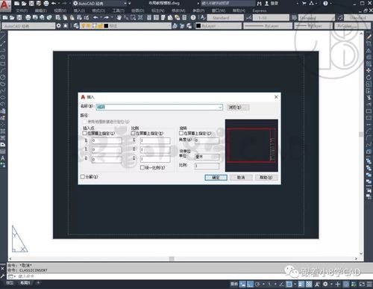Click the workspace switching gear in status bar
Image resolution: width=373 pixels, height=289 pixels.
click(x=325, y=284)
